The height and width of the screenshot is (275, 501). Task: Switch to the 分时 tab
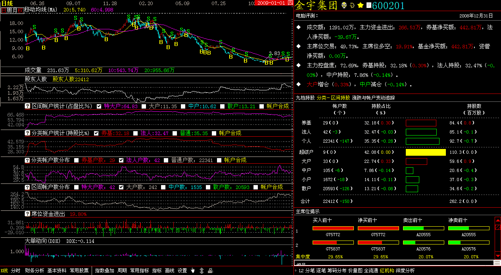coord(15,271)
